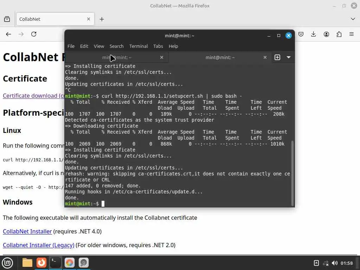The image size is (360, 270).
Task: Open the Certificate download link
Action: 34,96
